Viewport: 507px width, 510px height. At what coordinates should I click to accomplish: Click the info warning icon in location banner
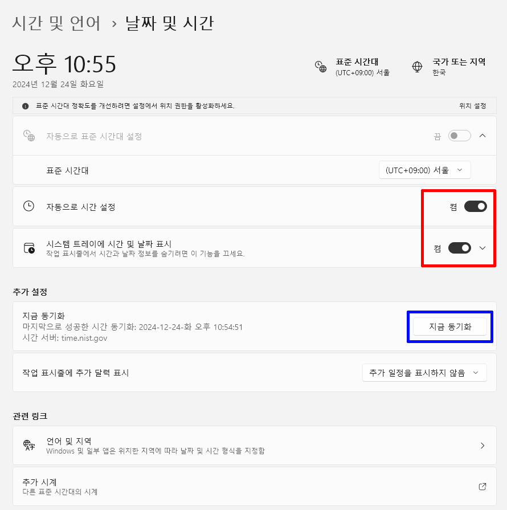click(x=26, y=106)
